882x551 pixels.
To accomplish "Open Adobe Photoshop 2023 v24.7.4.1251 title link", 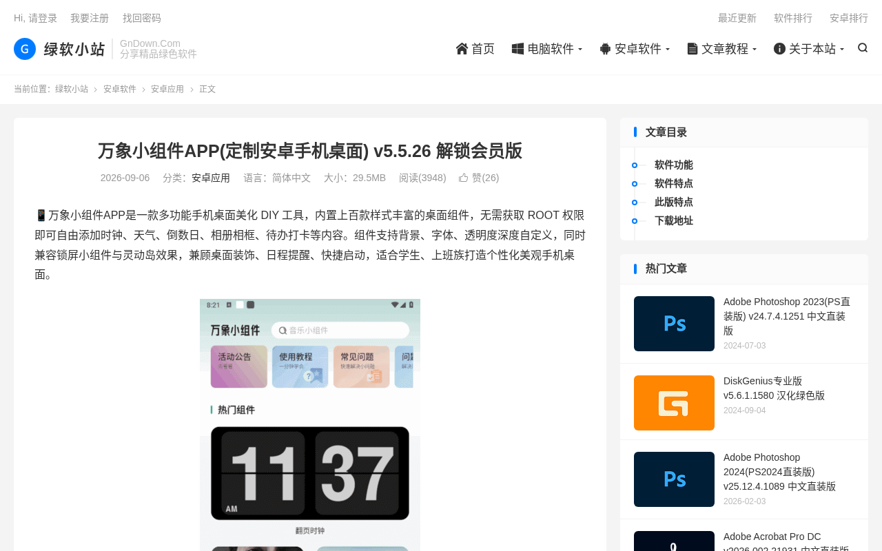I will (787, 316).
